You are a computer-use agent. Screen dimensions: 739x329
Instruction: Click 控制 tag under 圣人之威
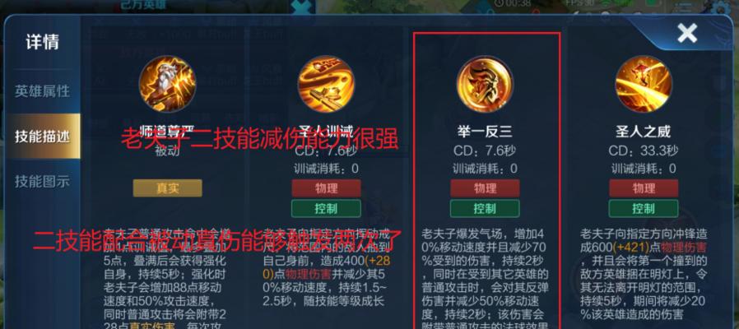(x=644, y=208)
